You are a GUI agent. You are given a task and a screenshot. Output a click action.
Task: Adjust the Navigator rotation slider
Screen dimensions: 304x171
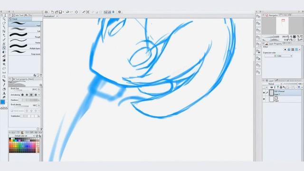point(271,40)
